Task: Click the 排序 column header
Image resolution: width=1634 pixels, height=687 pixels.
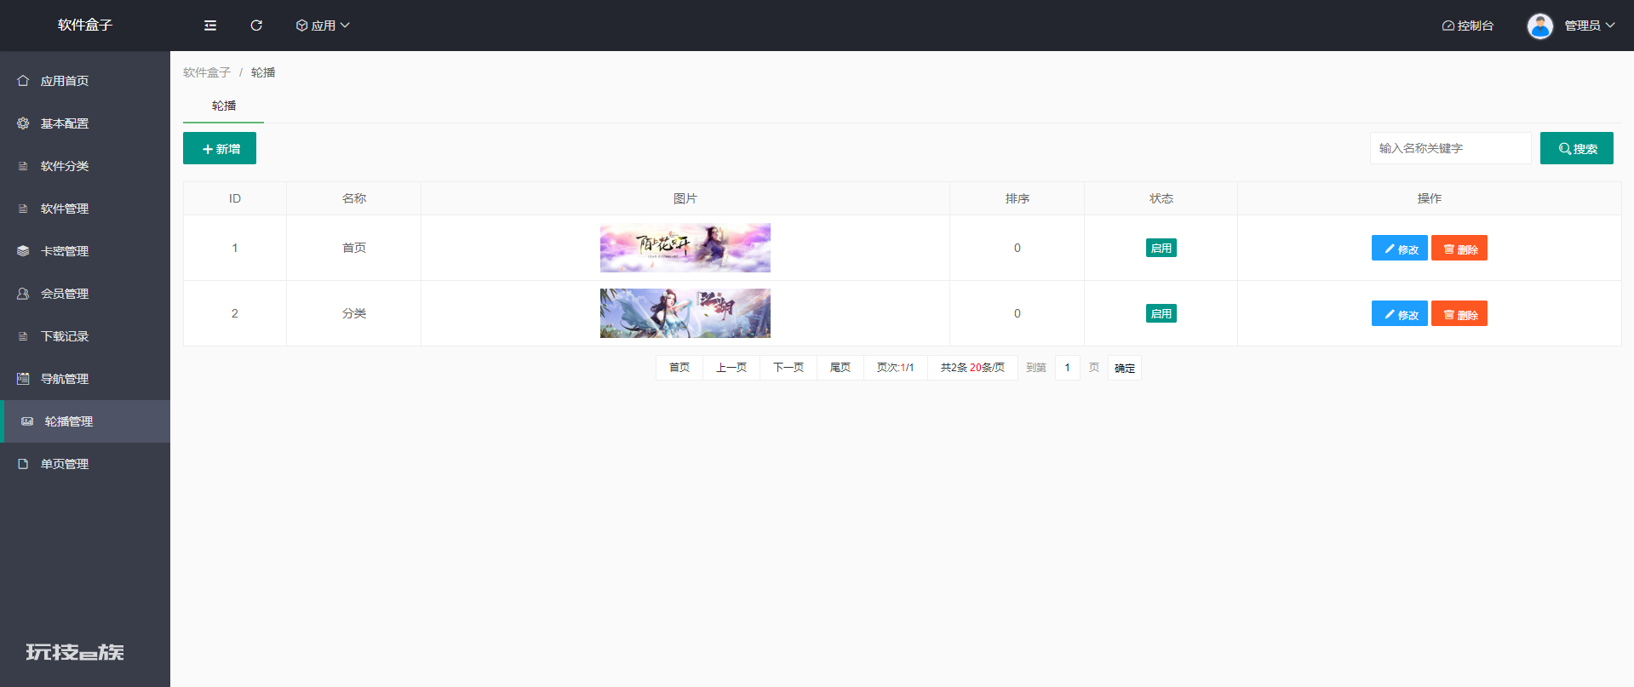Action: tap(1018, 198)
